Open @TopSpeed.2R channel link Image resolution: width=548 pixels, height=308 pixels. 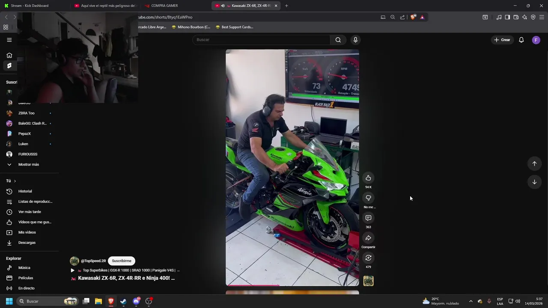[93, 261]
